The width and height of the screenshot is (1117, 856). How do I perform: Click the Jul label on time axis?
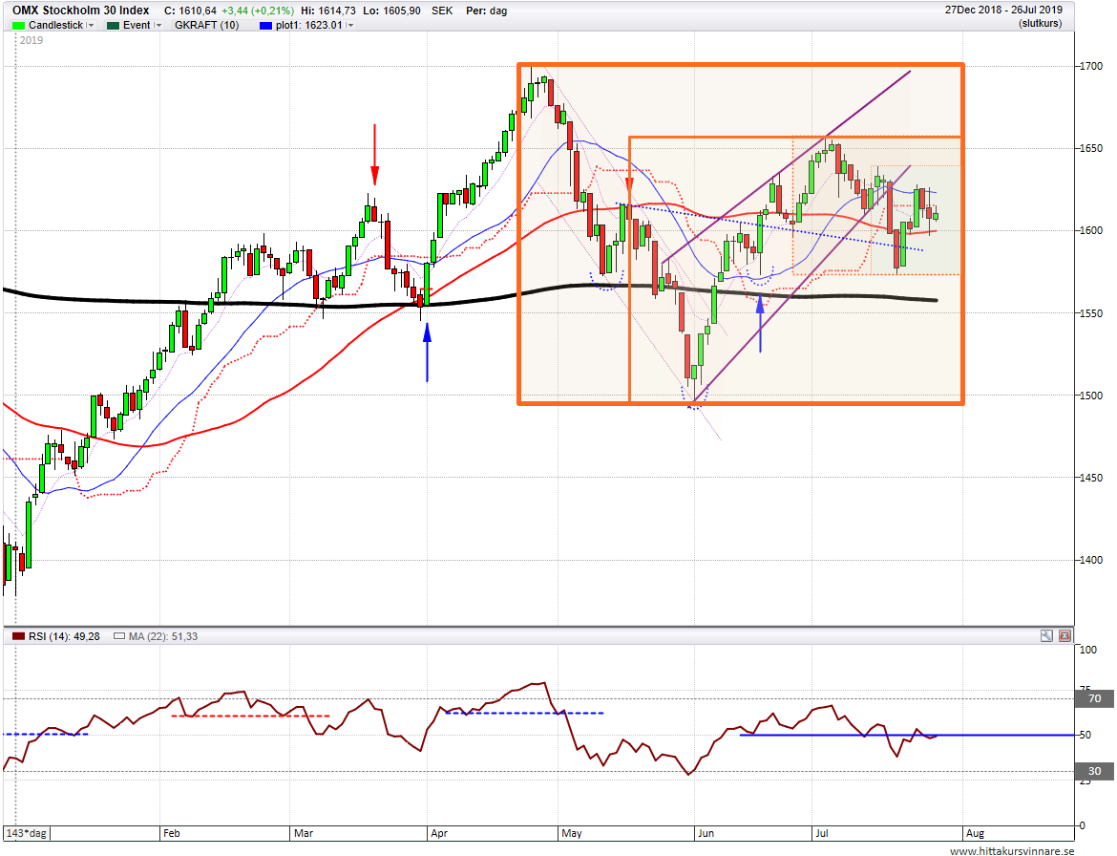(x=822, y=833)
